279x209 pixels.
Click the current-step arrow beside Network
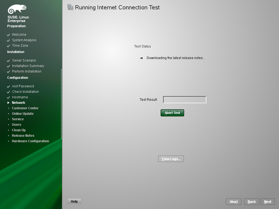coord(8,103)
